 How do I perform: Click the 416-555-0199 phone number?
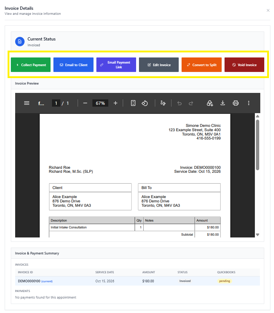tap(209, 138)
